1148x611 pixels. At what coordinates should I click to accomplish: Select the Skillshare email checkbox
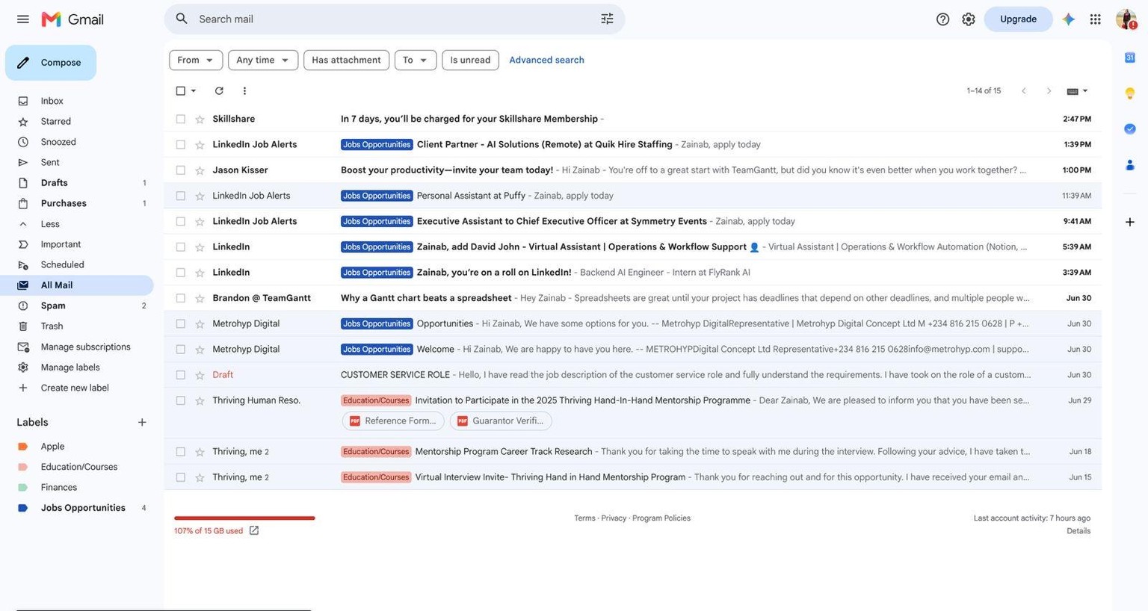pos(180,119)
